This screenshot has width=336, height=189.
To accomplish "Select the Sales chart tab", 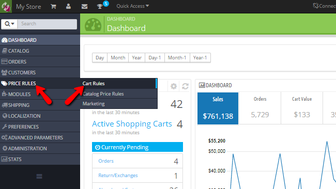I will (218, 108).
